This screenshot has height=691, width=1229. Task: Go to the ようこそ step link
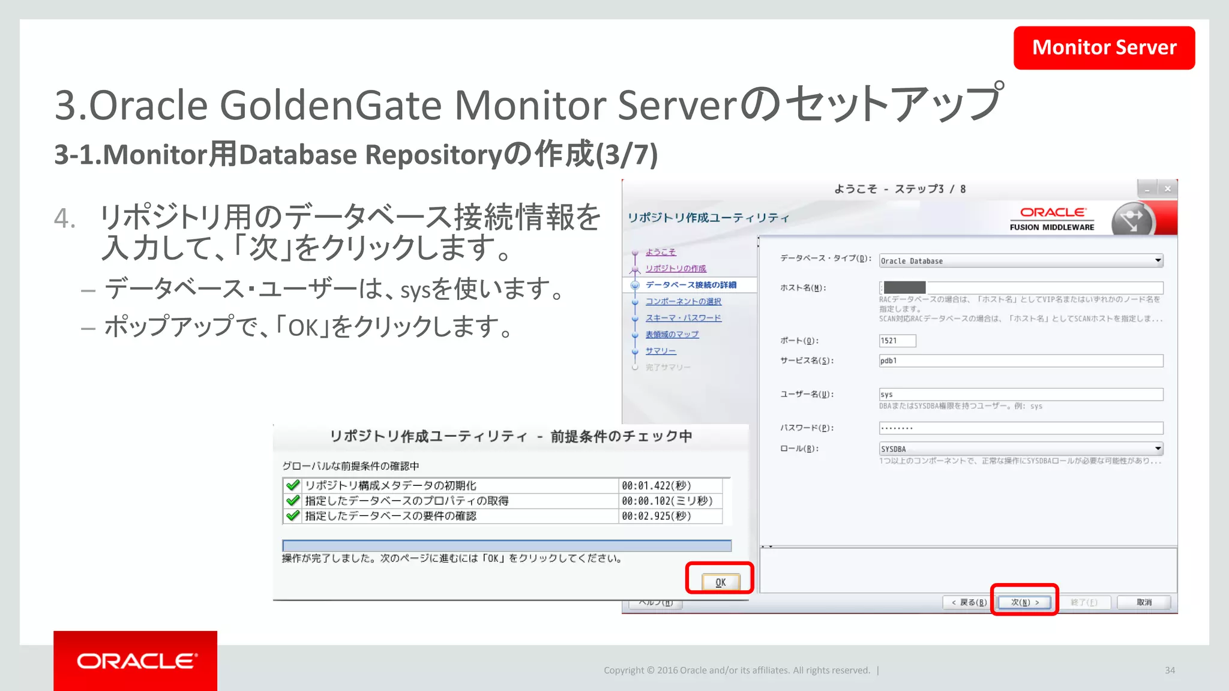point(661,252)
